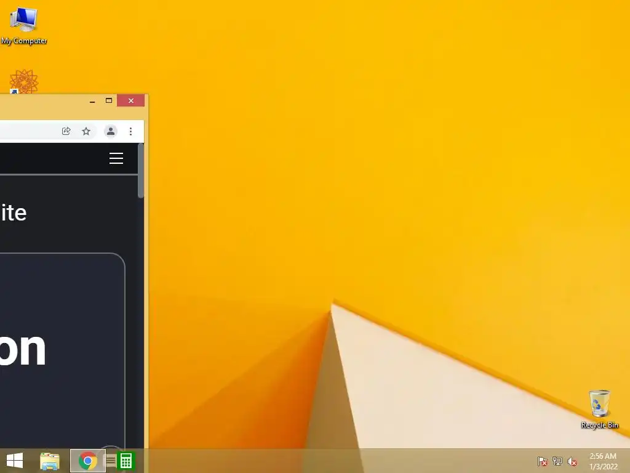
Task: Open Chrome's three-dot settings menu
Action: [x=130, y=131]
